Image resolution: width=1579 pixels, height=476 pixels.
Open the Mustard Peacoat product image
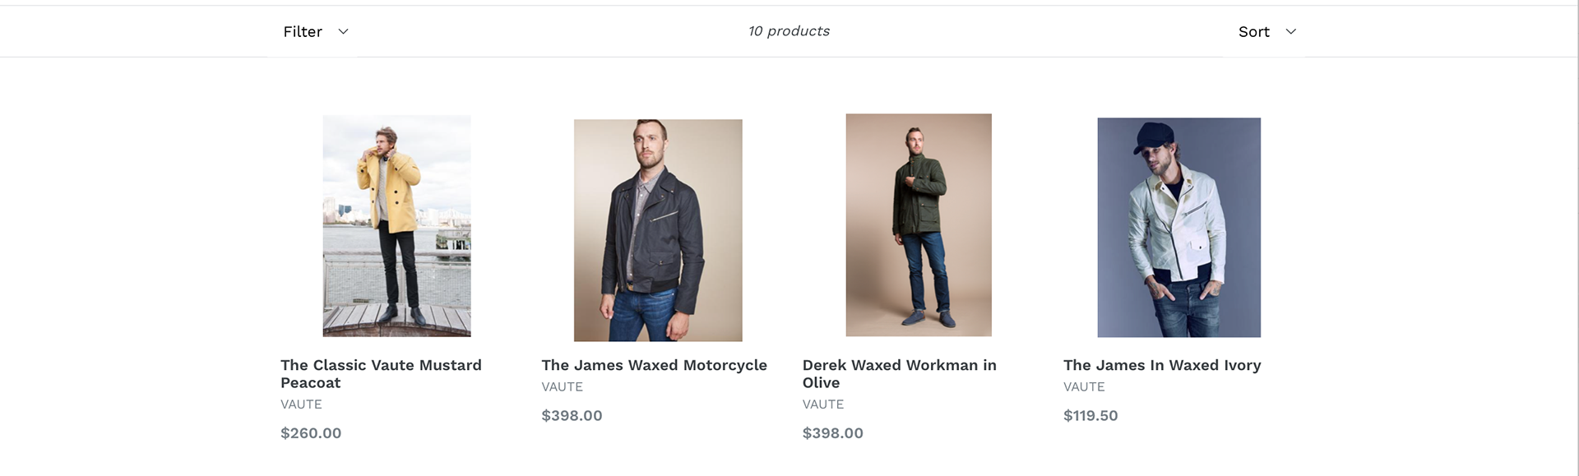pos(396,226)
